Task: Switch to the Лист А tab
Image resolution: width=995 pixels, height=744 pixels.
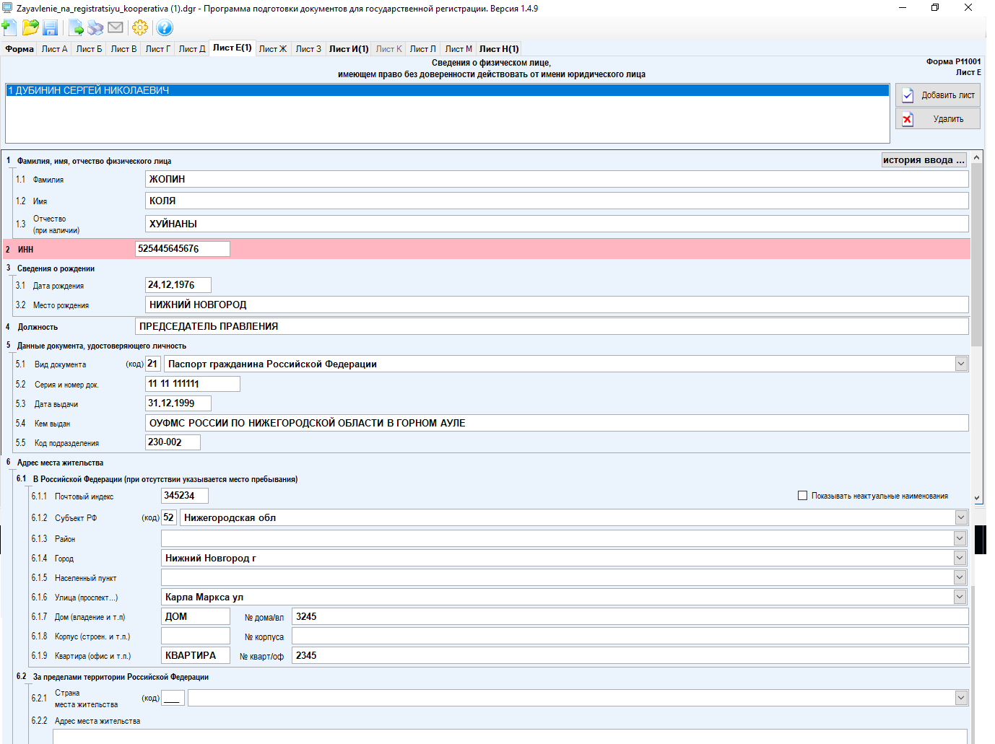Action: [x=54, y=49]
